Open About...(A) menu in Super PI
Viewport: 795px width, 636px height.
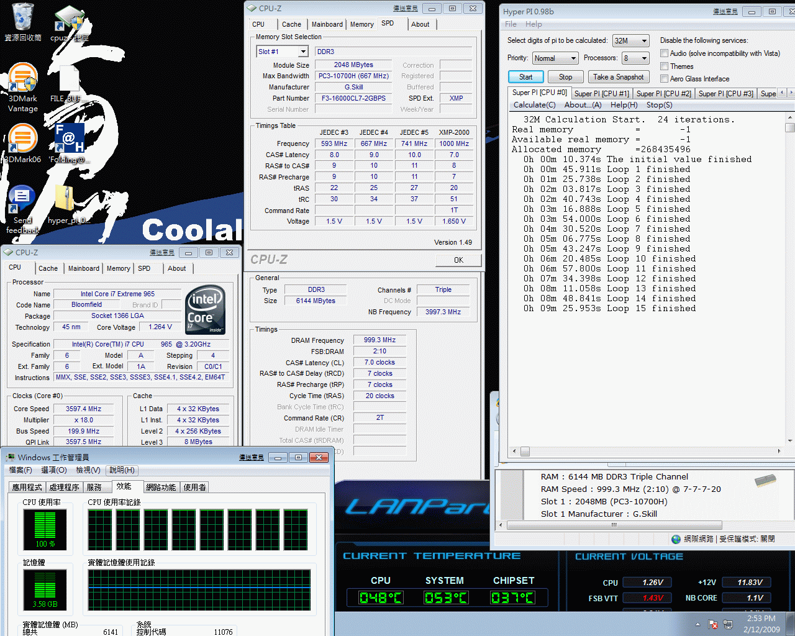click(583, 105)
